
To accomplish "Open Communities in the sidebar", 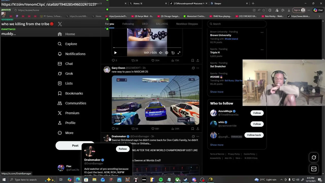I will point(72,103).
